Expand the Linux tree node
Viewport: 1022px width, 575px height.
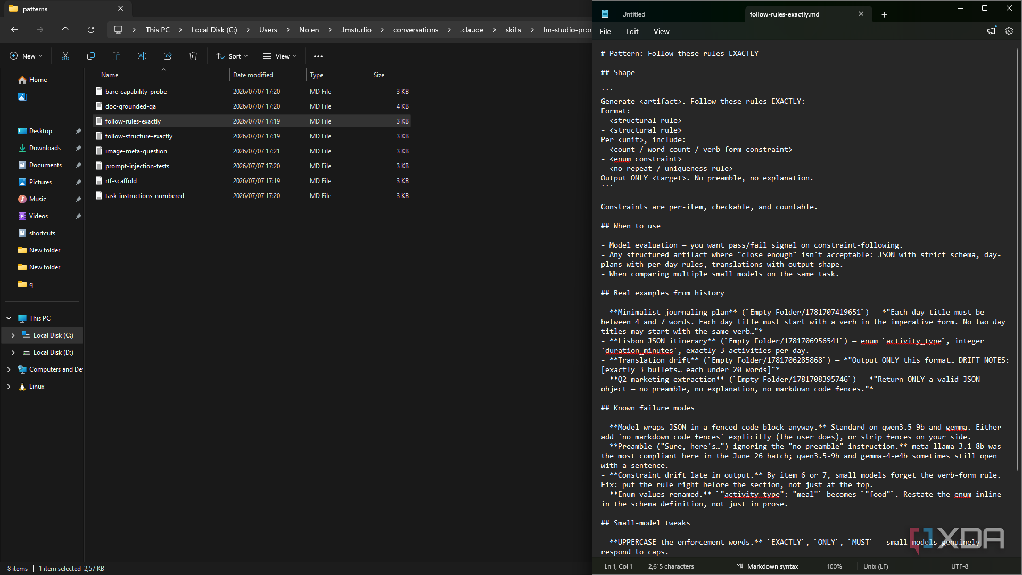tap(9, 387)
